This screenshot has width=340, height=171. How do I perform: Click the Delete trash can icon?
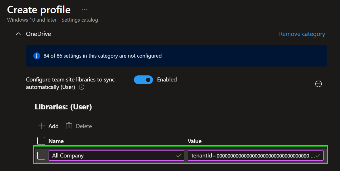click(x=69, y=126)
